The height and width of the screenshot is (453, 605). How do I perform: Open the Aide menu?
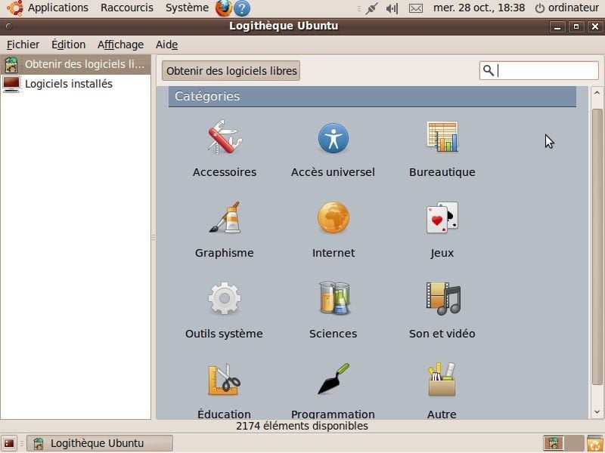tap(166, 45)
